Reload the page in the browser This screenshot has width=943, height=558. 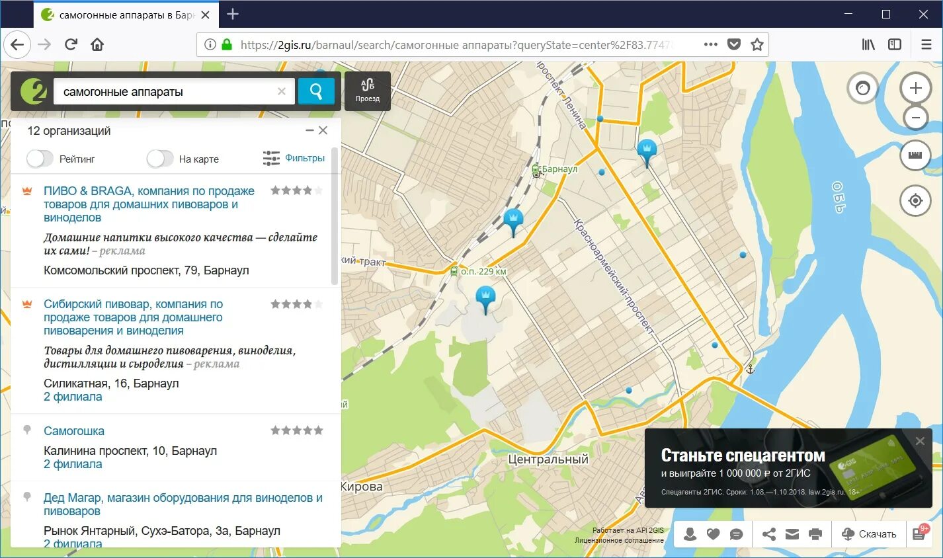[71, 44]
